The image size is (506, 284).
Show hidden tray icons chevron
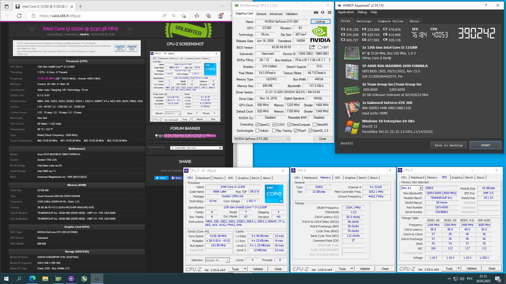[x=449, y=279]
